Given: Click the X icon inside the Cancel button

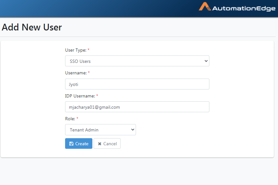Looking at the screenshot, I should (100, 144).
